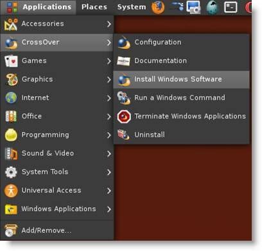Select the Games menu label
The height and width of the screenshot is (251, 262).
(x=34, y=60)
